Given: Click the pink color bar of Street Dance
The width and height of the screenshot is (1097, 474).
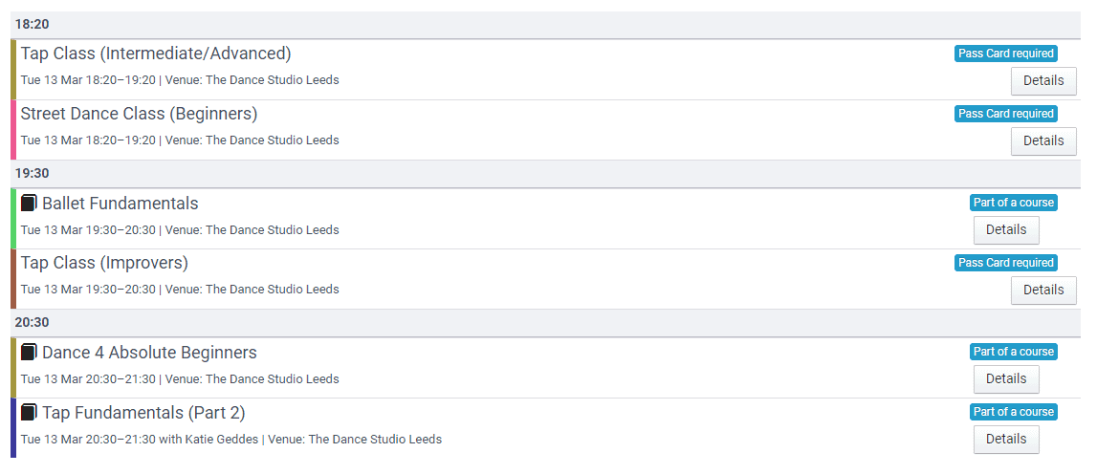Looking at the screenshot, I should (x=13, y=130).
